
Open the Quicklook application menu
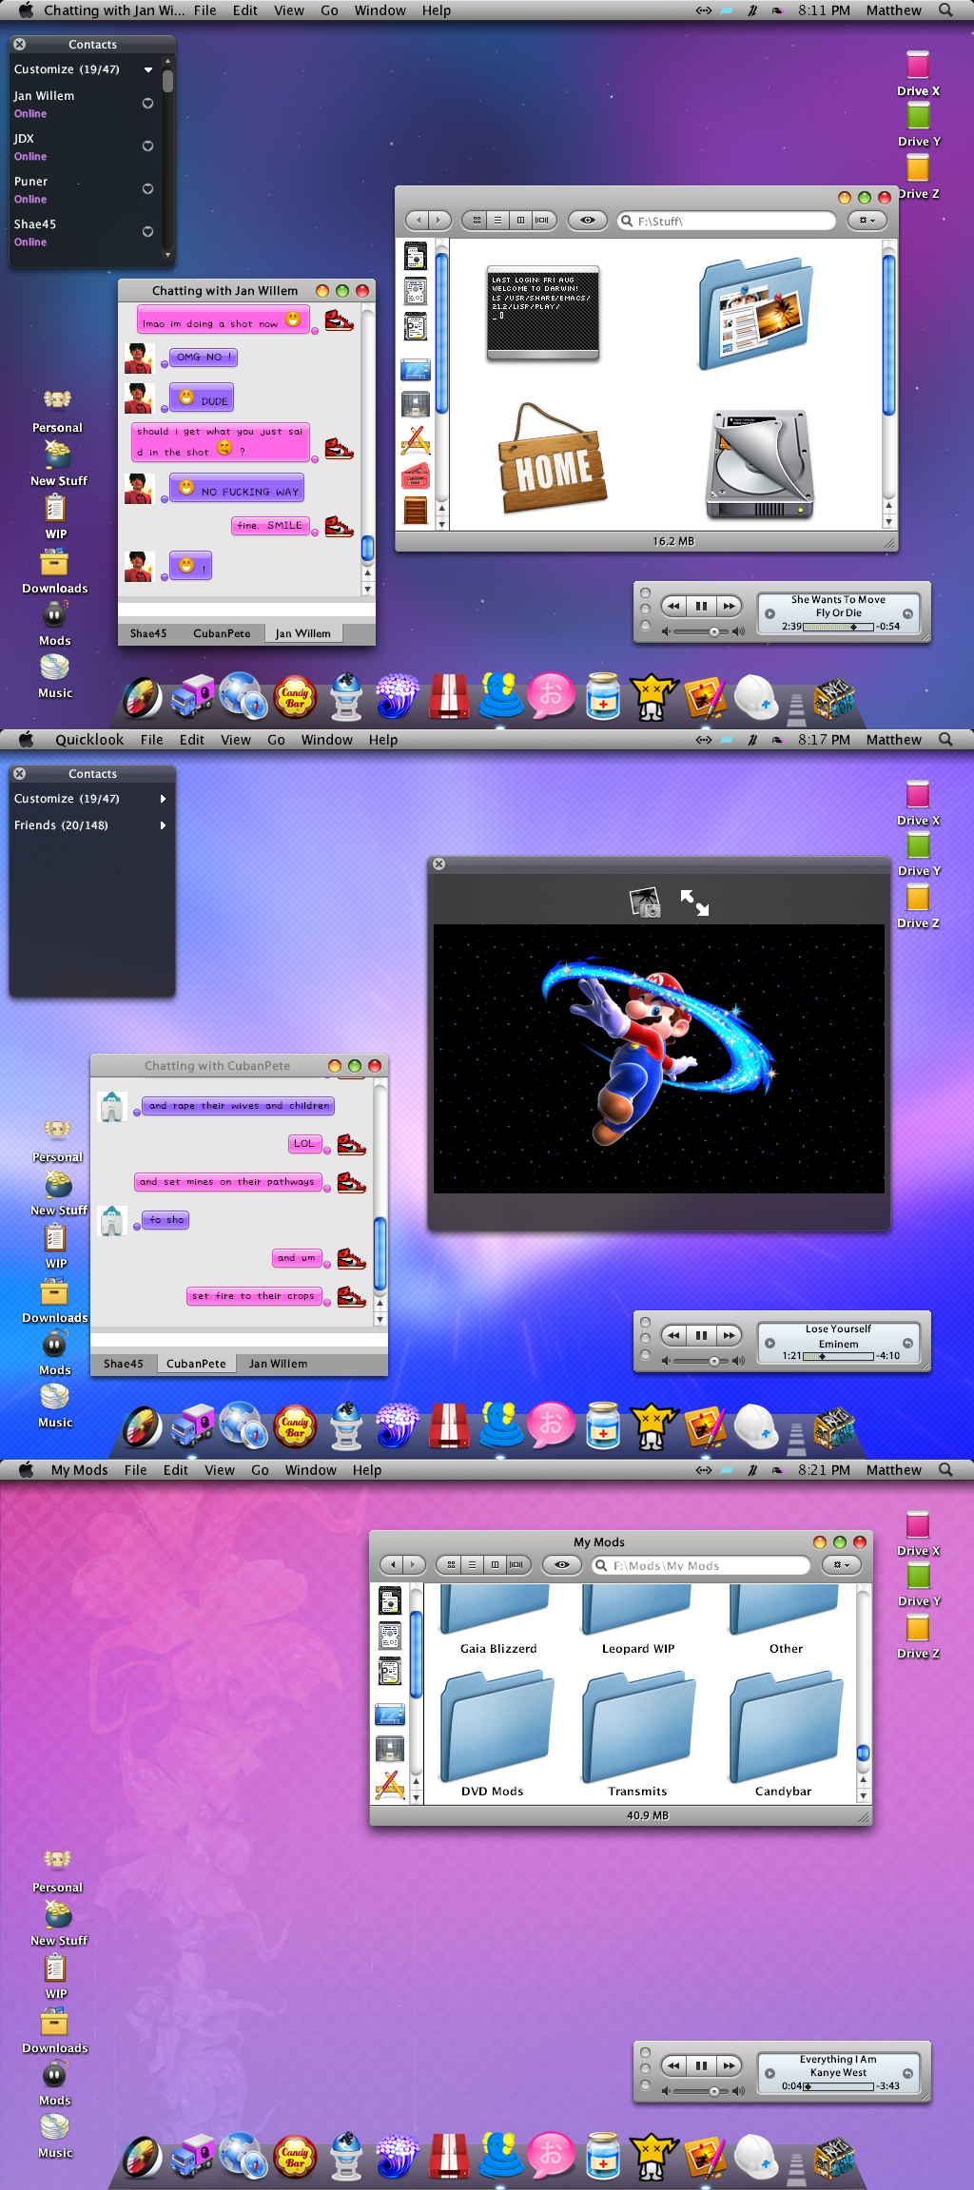tap(89, 740)
